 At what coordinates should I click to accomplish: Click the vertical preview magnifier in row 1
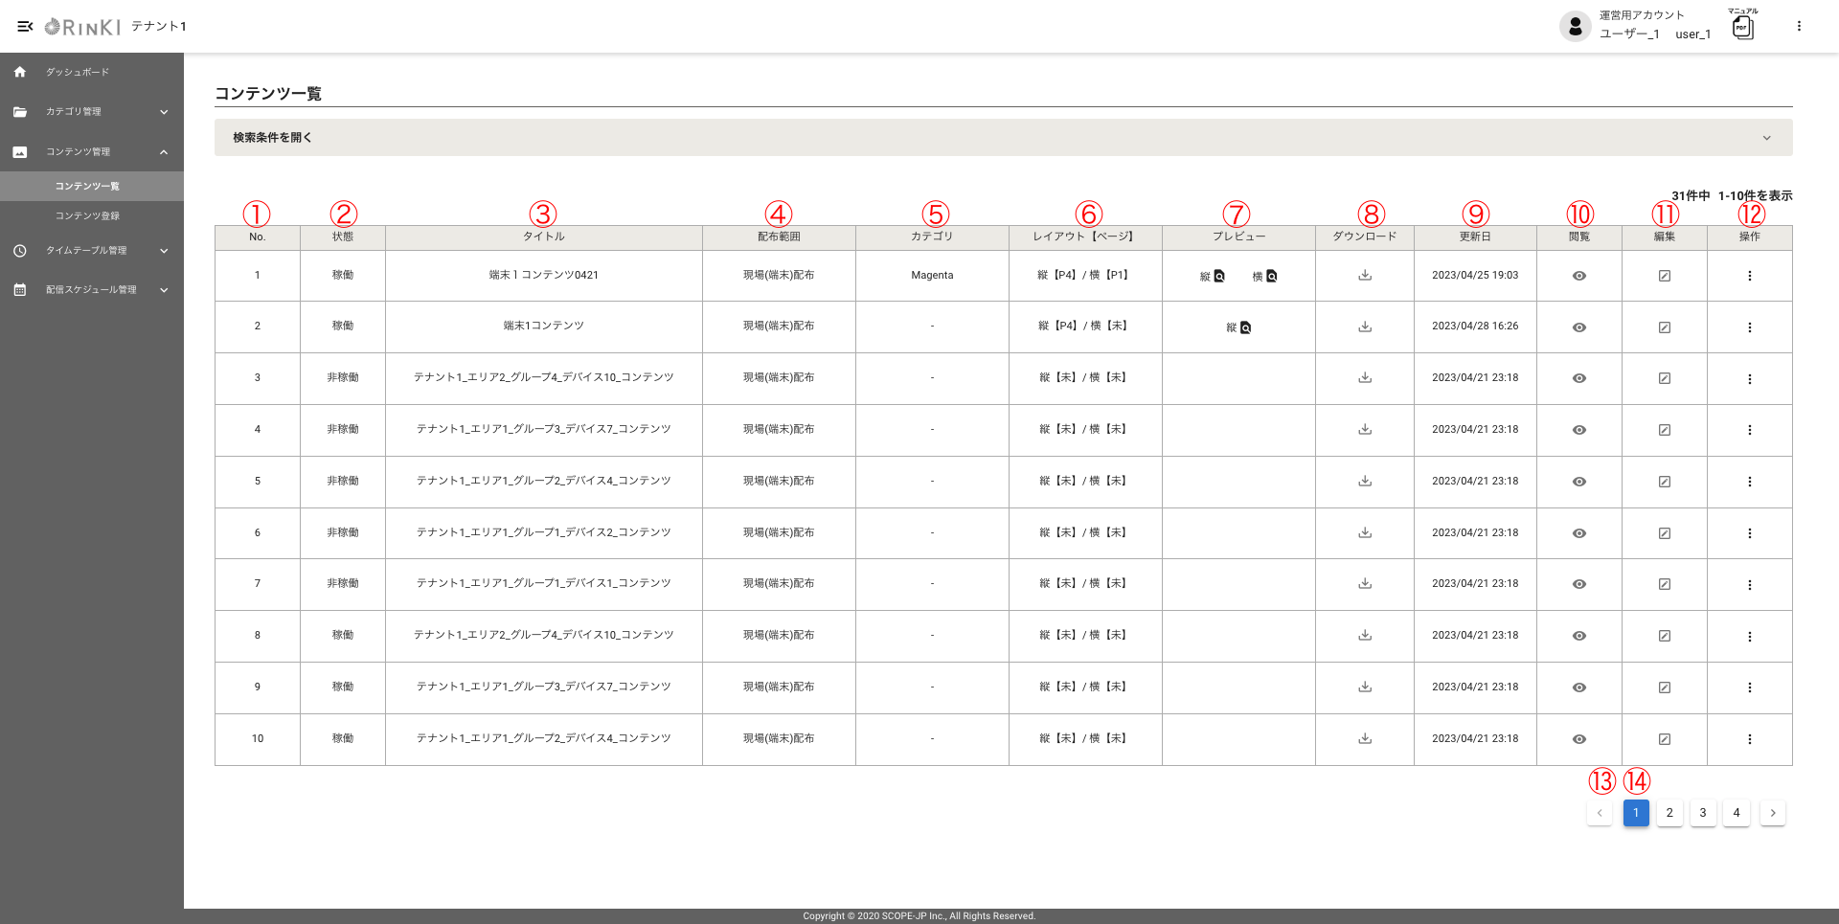1219,277
